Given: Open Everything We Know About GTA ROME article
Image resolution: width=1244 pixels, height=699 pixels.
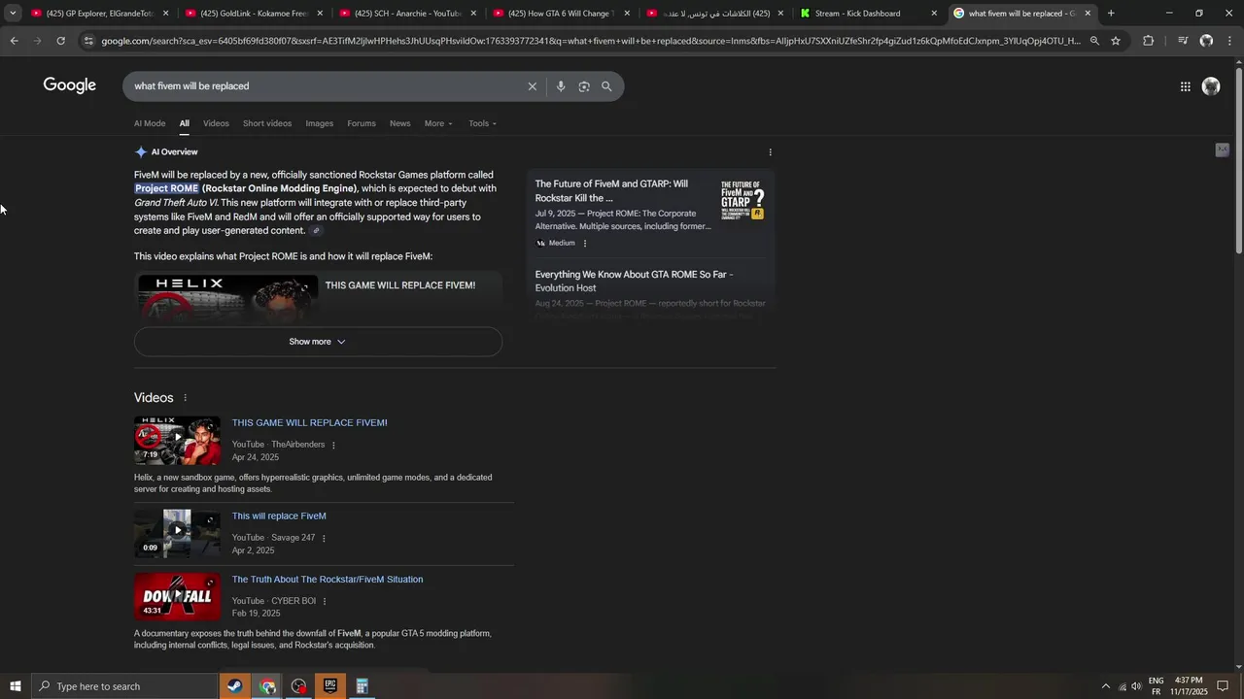Looking at the screenshot, I should pyautogui.click(x=634, y=282).
